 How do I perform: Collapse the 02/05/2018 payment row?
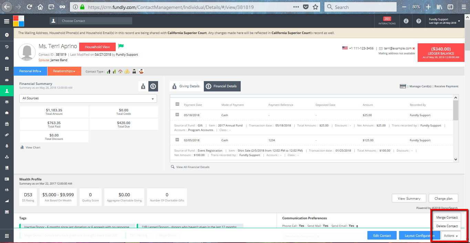point(177,140)
